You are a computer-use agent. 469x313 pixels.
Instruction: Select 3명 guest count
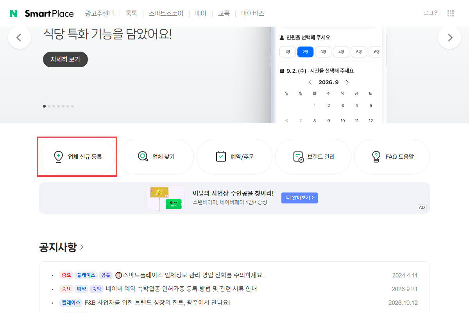323,52
